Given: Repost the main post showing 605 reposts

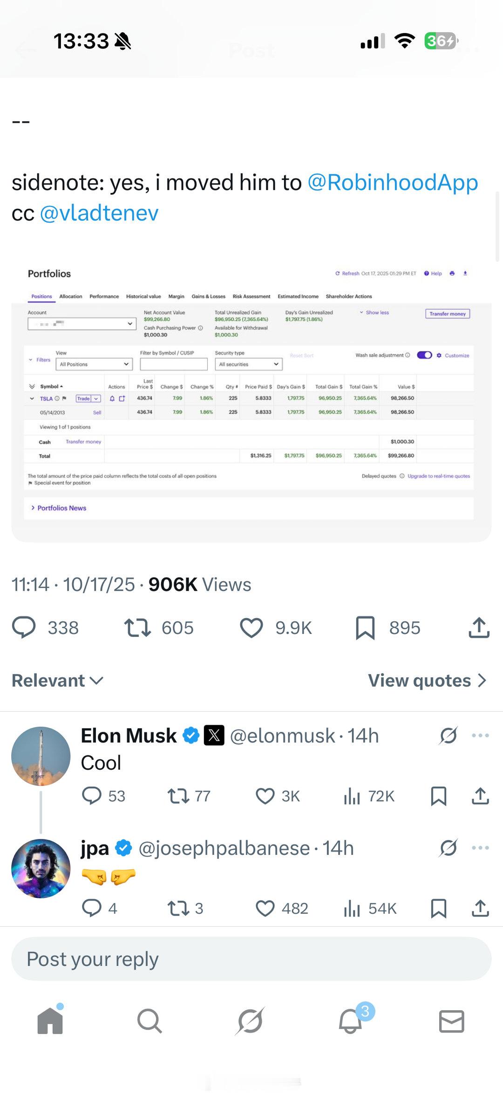Looking at the screenshot, I should coord(138,627).
